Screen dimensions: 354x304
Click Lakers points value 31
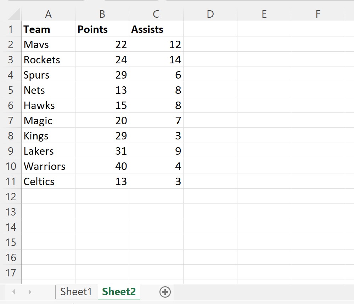point(102,151)
